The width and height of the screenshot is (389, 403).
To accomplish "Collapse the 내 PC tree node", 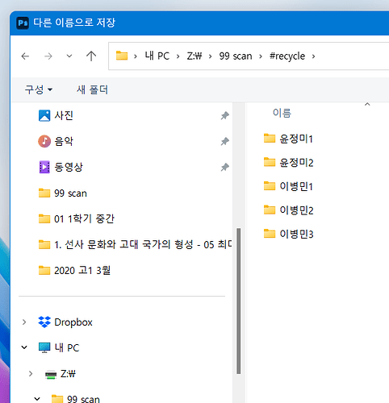I will click(24, 347).
